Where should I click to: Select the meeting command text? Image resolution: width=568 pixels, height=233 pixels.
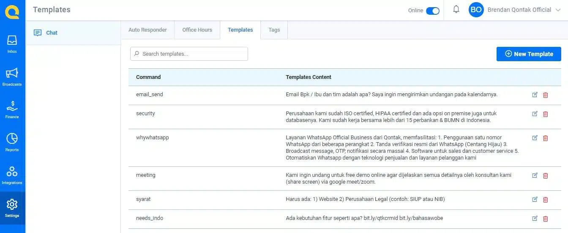coord(146,175)
